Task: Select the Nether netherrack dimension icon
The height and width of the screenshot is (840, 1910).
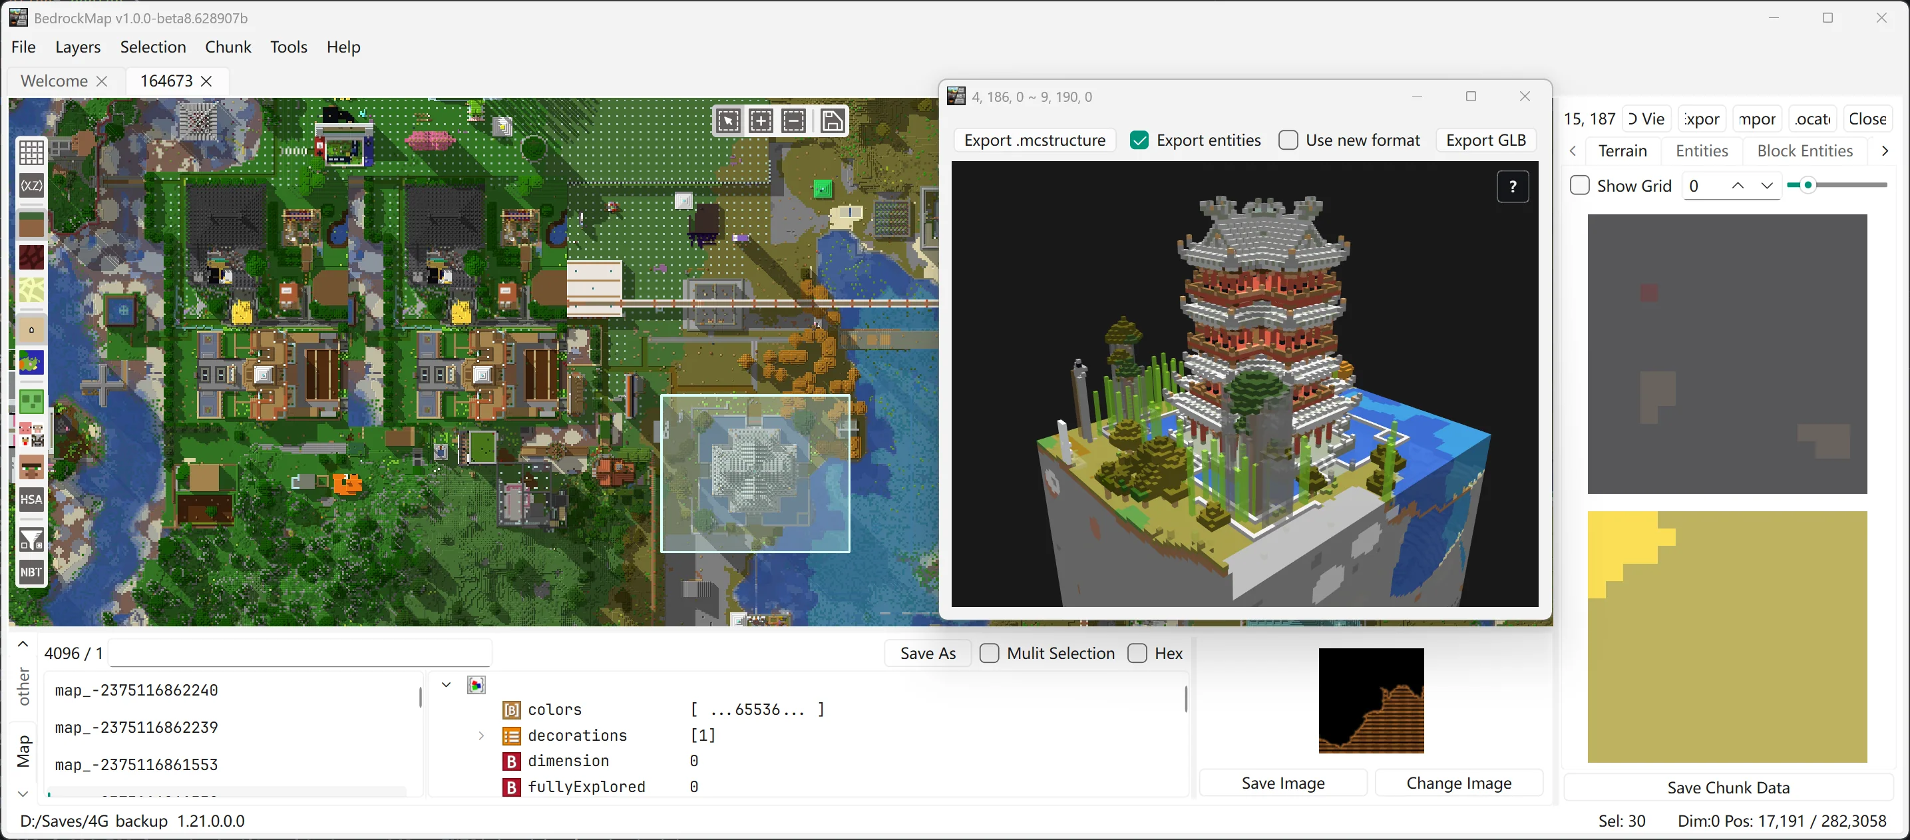Action: [x=31, y=258]
